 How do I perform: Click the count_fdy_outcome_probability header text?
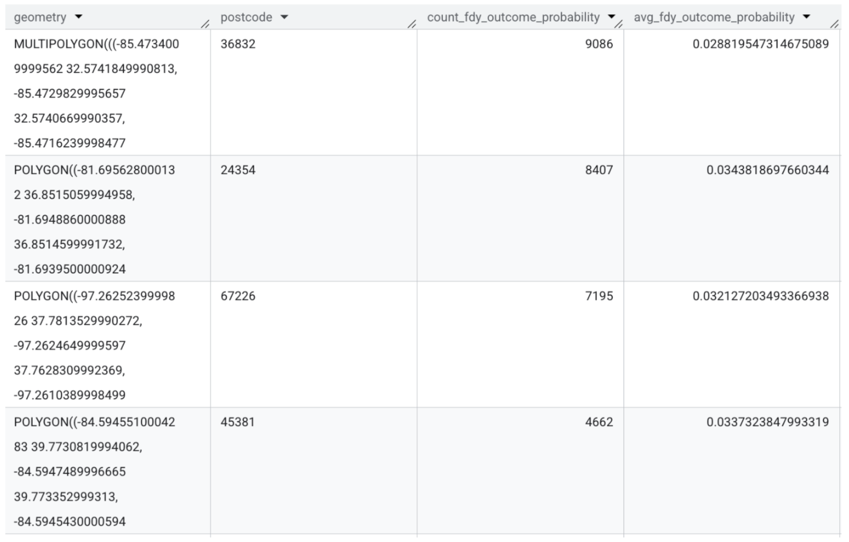tap(513, 17)
